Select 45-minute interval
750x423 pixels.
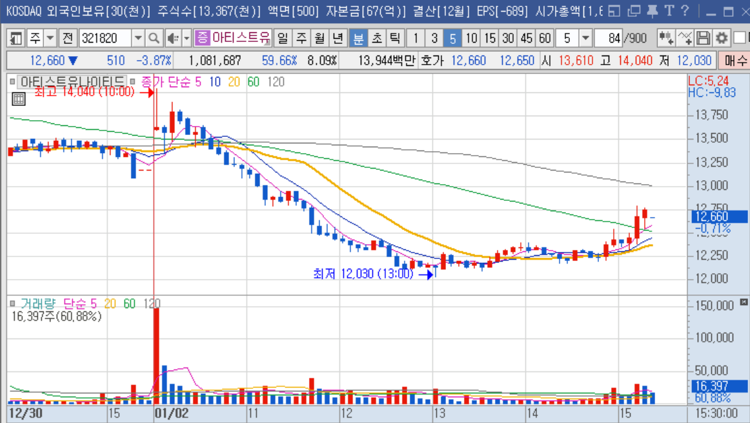[527, 38]
